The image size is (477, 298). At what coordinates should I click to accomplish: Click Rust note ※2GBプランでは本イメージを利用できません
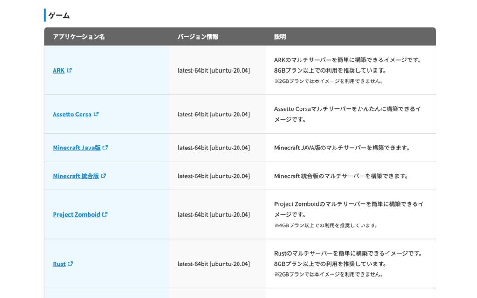pos(328,274)
